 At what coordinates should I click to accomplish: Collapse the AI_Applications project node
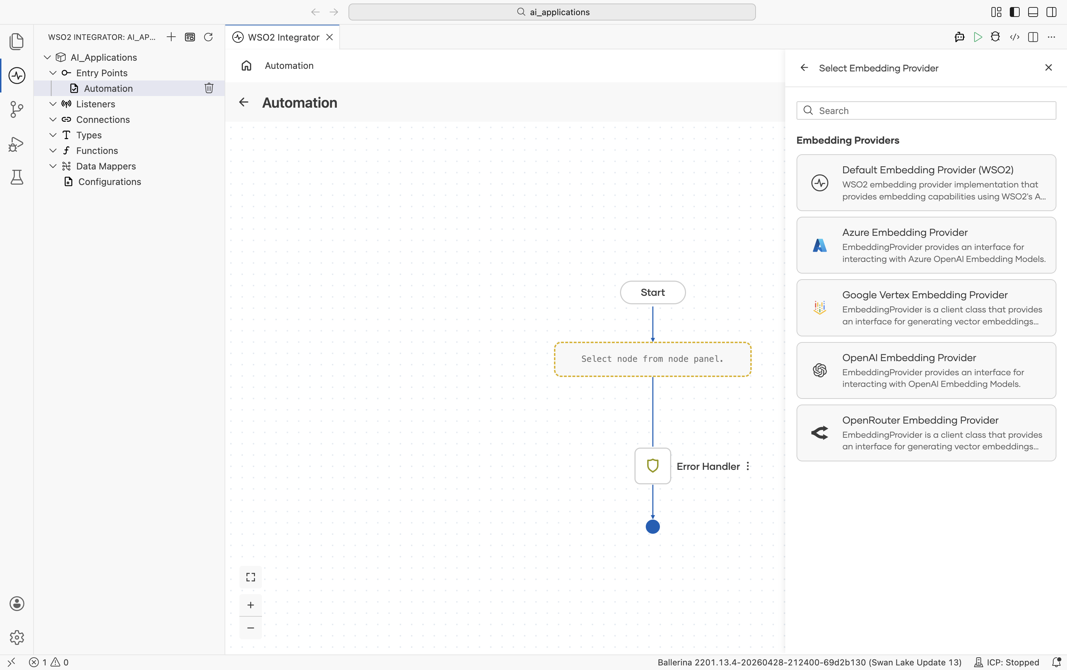click(47, 57)
